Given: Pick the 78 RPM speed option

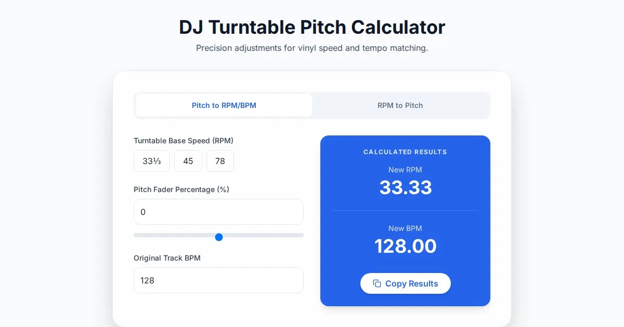Looking at the screenshot, I should point(220,161).
